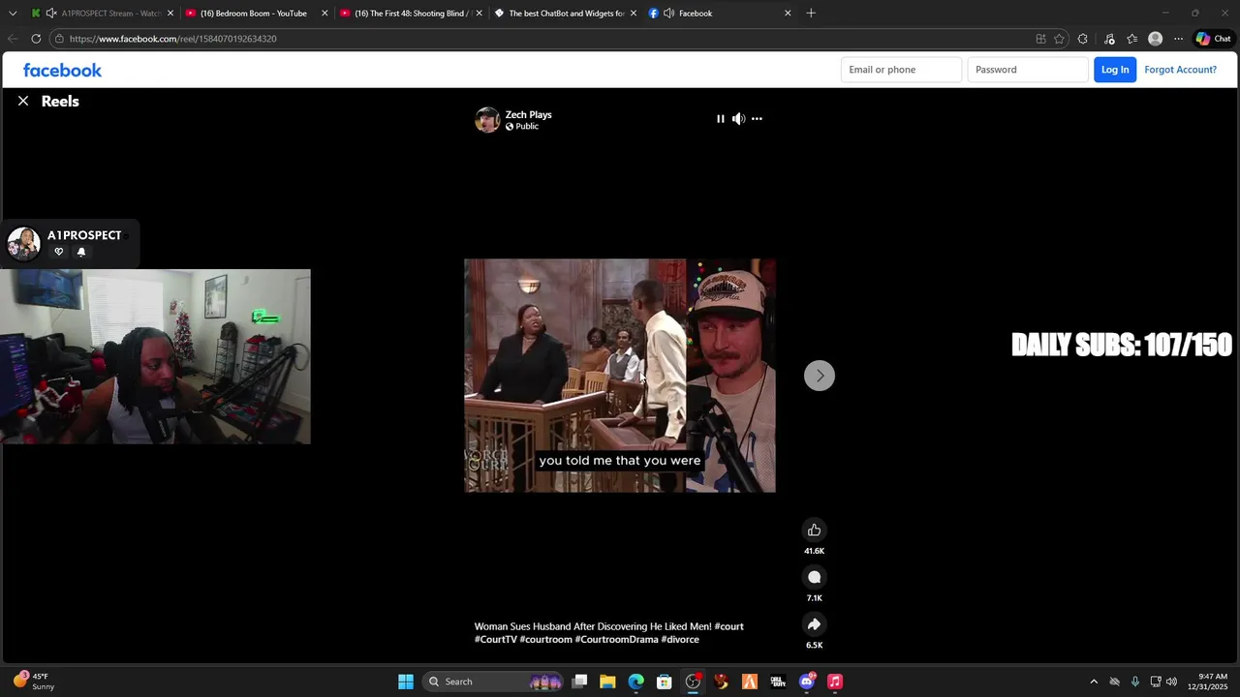Click the facebook.com address bar URL
This screenshot has width=1240, height=697.
pos(172,39)
